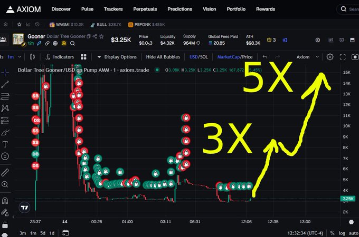Open the emoji icons tool

[5, 156]
